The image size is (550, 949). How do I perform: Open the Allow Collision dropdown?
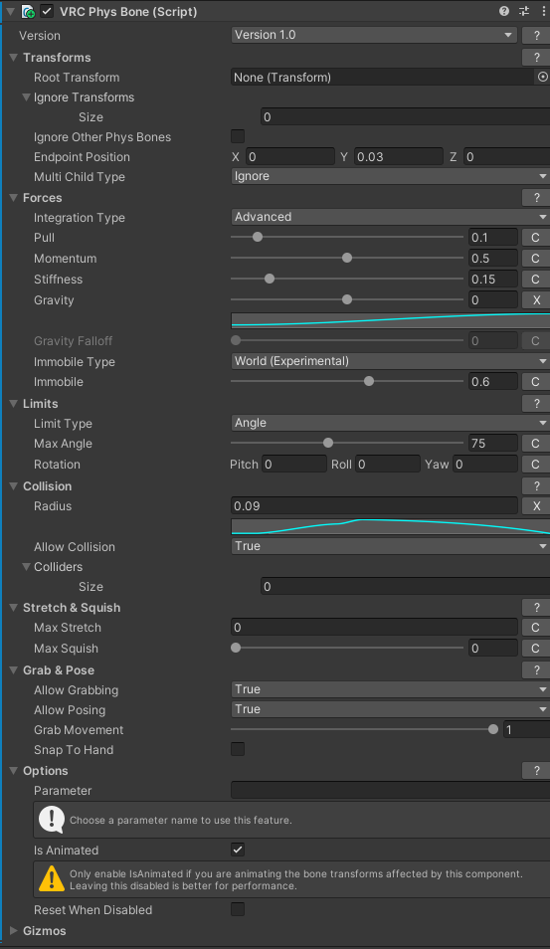390,546
